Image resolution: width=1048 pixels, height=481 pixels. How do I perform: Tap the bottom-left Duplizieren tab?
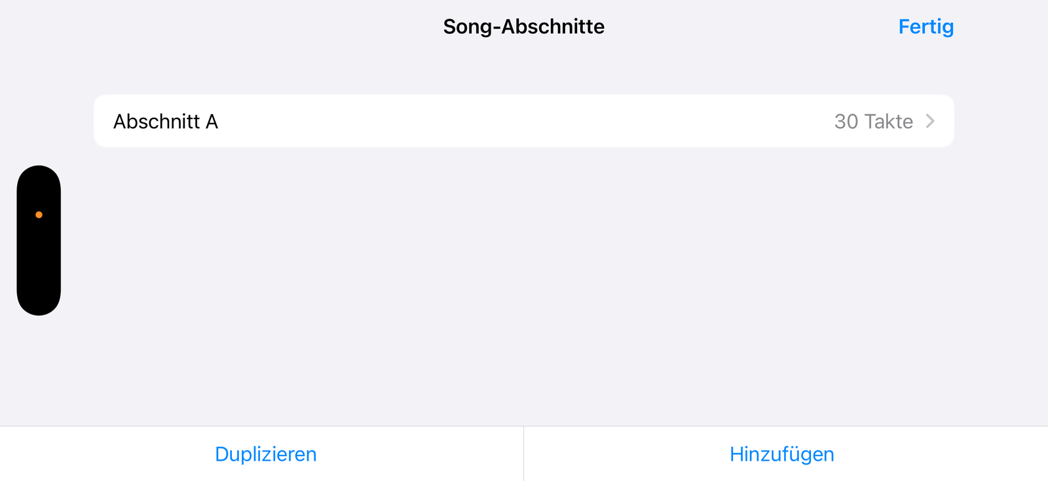point(265,454)
